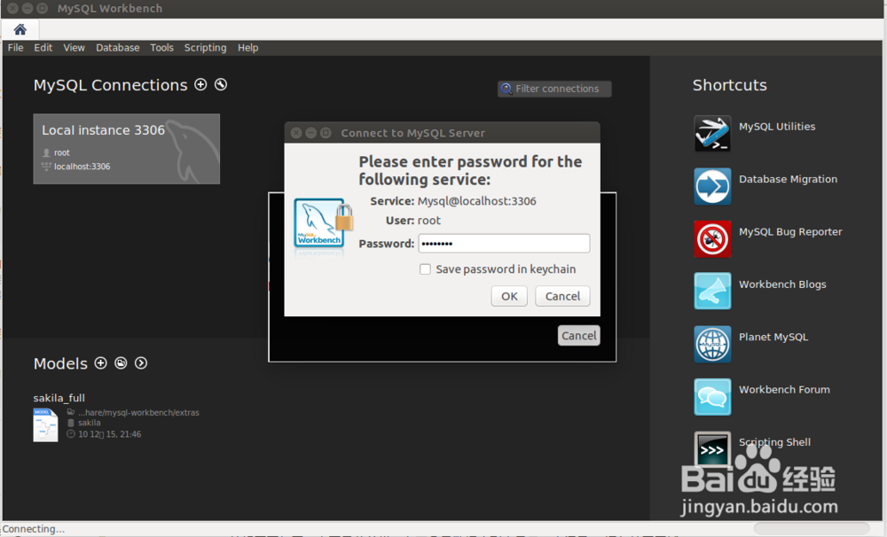Click the Database Migration label
Screen dimensions: 887x537
pos(788,179)
